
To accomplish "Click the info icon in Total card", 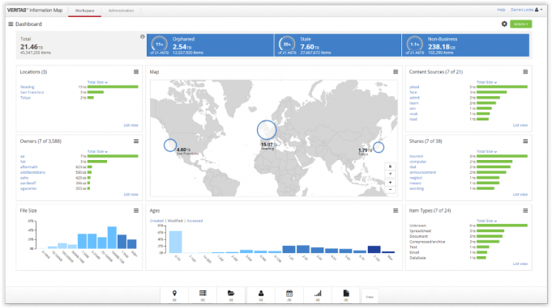I will coord(142,36).
